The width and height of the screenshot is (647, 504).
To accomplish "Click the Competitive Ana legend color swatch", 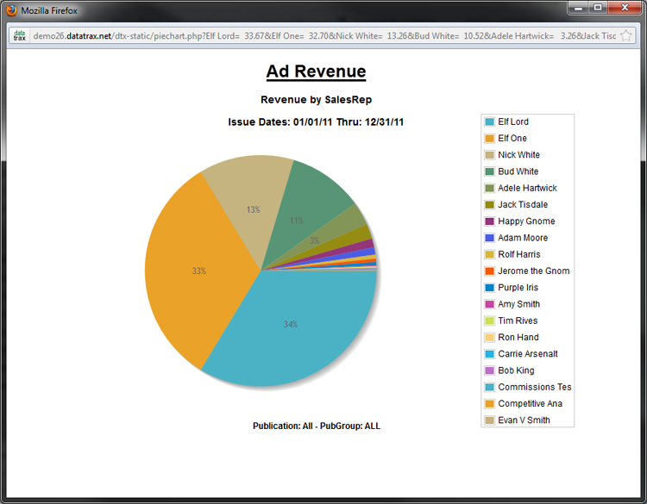I will (489, 403).
